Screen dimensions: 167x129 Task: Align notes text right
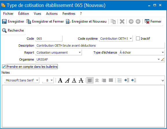pyautogui.click(x=104, y=80)
